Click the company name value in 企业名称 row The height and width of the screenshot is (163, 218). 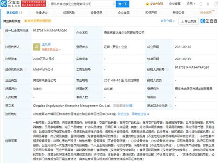(124, 33)
